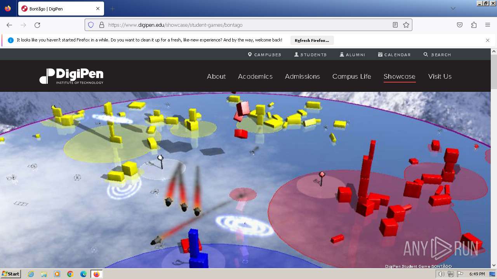Open the Extensions puzzle icon
Image resolution: width=497 pixels, height=279 pixels.
pos(474,25)
